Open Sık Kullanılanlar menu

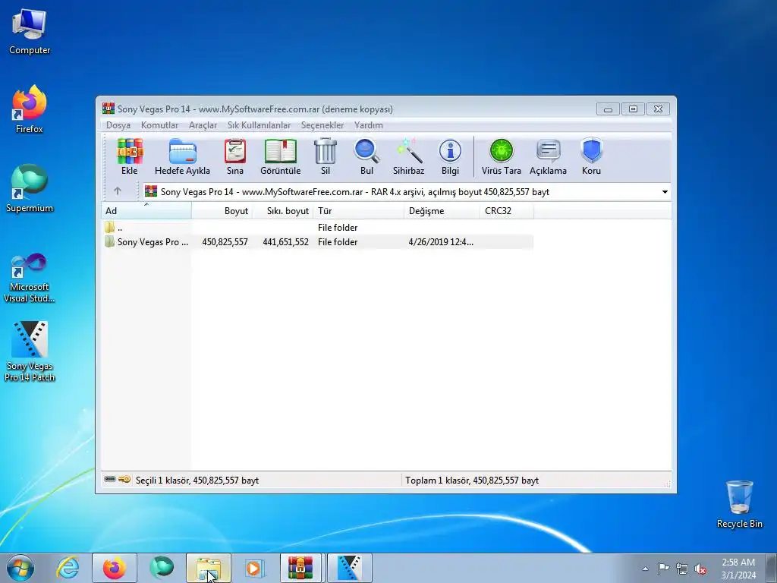[260, 125]
